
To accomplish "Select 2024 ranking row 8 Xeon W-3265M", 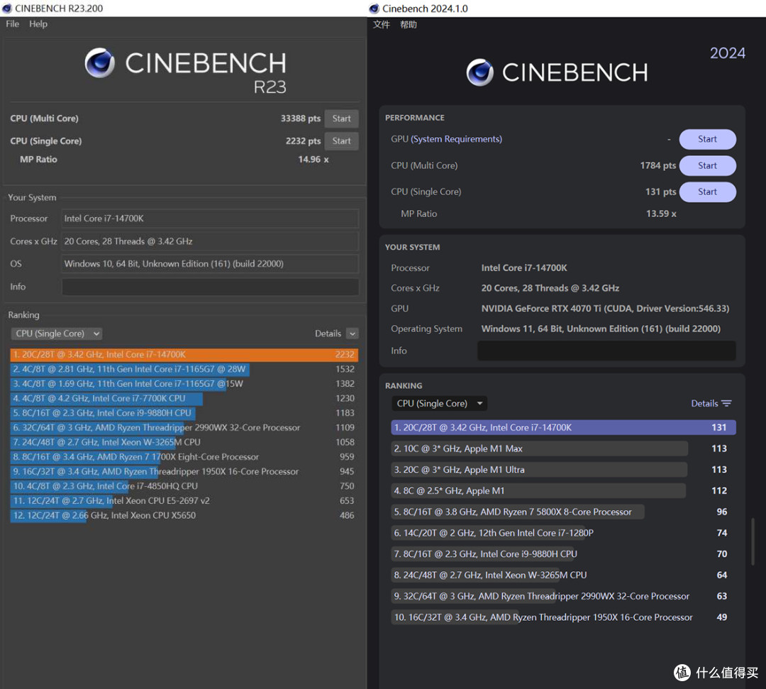I will (x=563, y=575).
